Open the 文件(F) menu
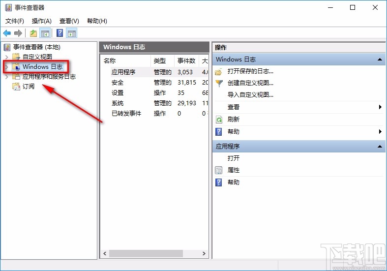The height and width of the screenshot is (271, 387). tap(15, 21)
